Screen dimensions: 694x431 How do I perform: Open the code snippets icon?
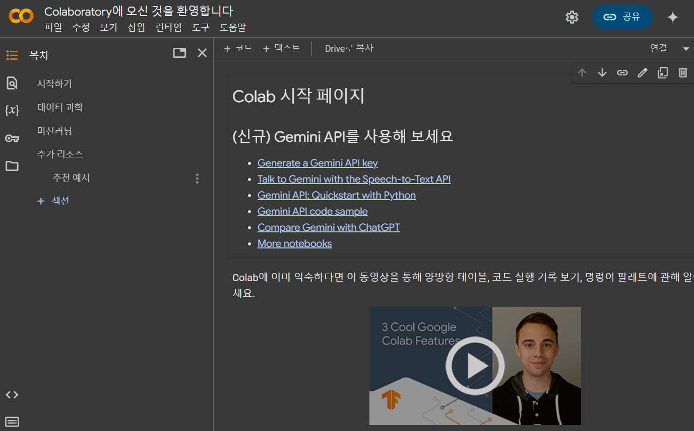[x=12, y=395]
